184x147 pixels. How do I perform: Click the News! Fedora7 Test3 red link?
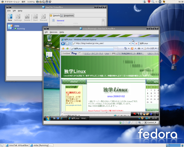106,111
